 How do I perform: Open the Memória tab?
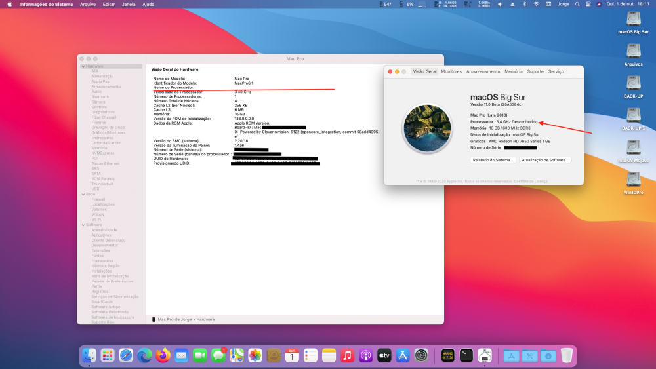[x=514, y=72]
